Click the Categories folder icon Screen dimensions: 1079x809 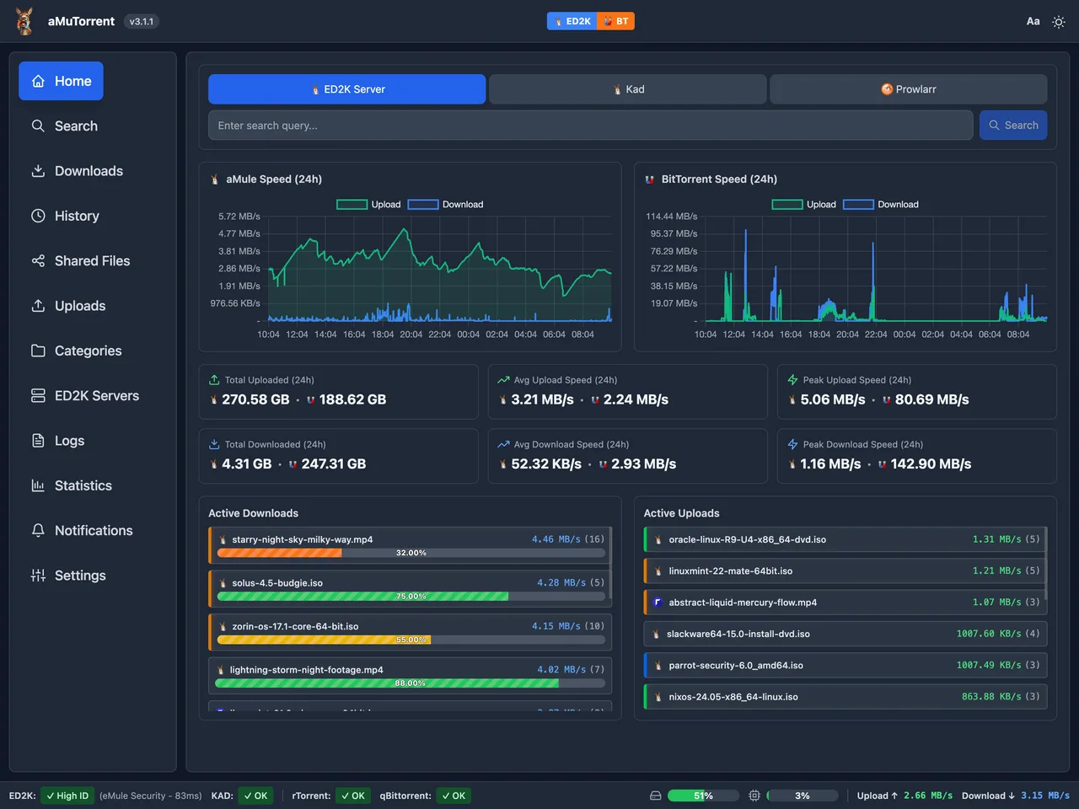click(38, 351)
